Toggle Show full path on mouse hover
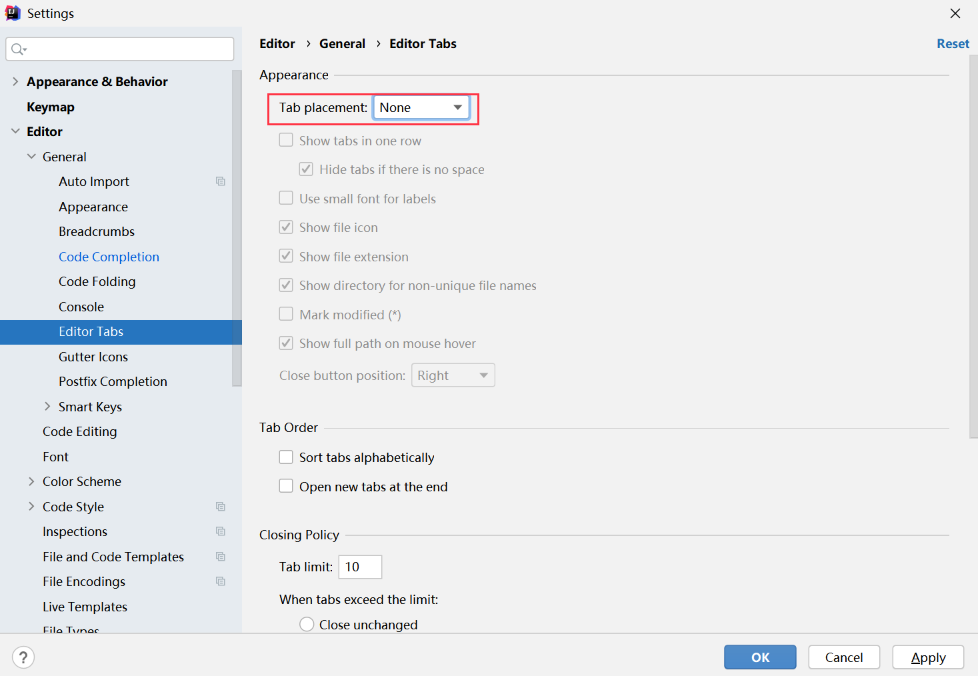Image resolution: width=978 pixels, height=676 pixels. [x=286, y=343]
